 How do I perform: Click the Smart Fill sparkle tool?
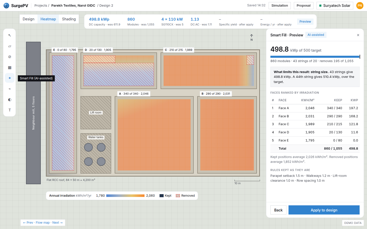[10, 78]
